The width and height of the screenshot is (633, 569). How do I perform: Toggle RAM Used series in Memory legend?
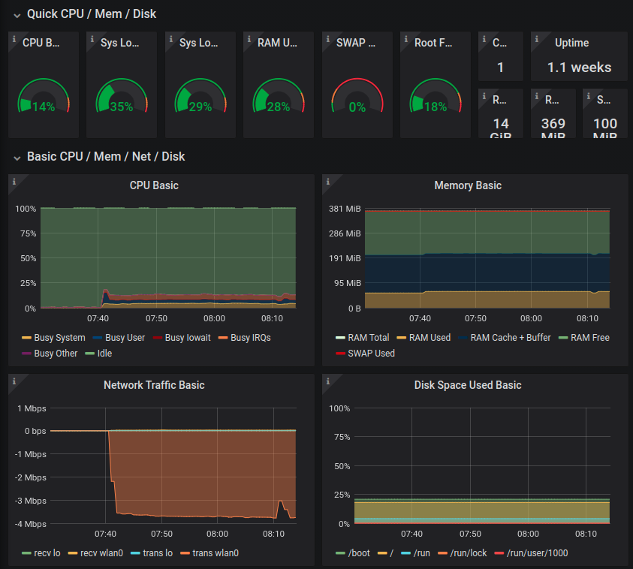430,338
